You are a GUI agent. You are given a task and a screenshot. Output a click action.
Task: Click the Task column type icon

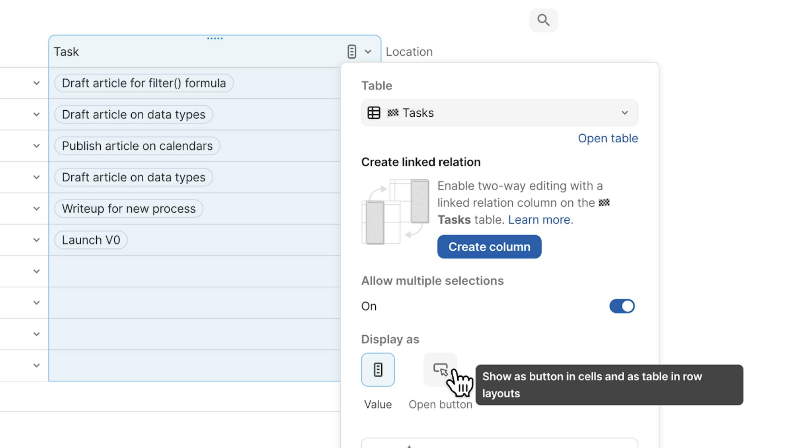(x=351, y=52)
